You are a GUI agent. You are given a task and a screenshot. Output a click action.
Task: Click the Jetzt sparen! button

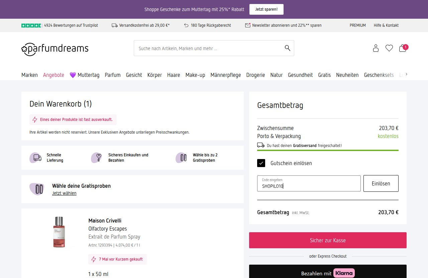point(266,9)
